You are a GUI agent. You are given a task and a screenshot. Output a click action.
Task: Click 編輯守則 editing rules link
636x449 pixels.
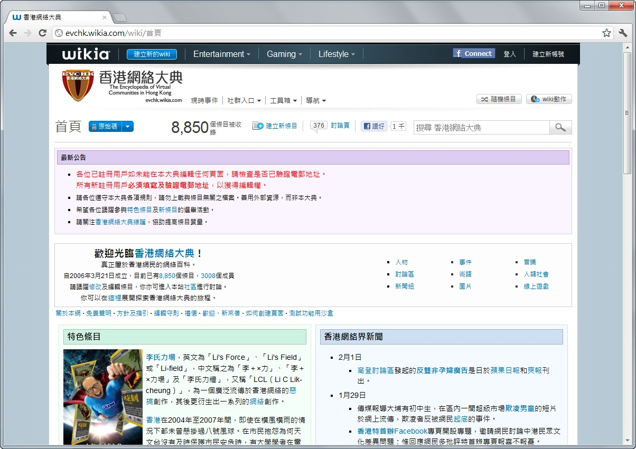click(166, 313)
